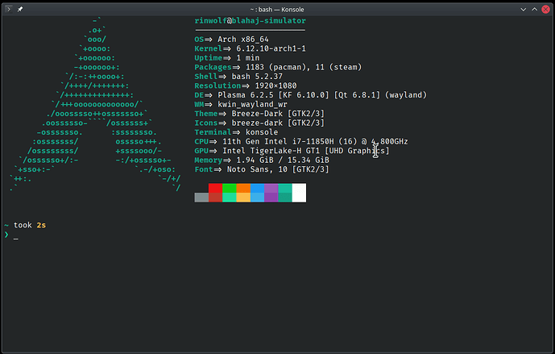Click the GPU Intel TigerLake-H line
The height and width of the screenshot is (354, 555).
click(x=292, y=151)
